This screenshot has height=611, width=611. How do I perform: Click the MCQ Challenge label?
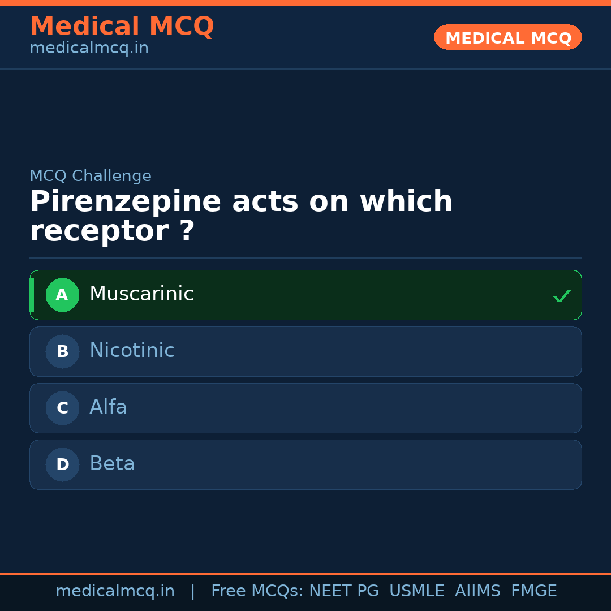pyautogui.click(x=91, y=176)
